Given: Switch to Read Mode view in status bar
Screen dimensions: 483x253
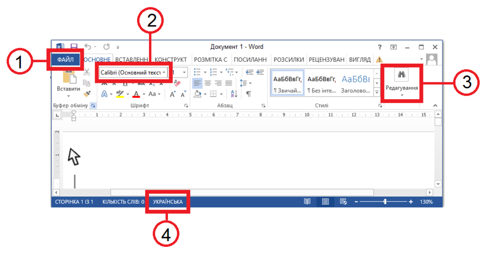Looking at the screenshot, I should [x=307, y=202].
